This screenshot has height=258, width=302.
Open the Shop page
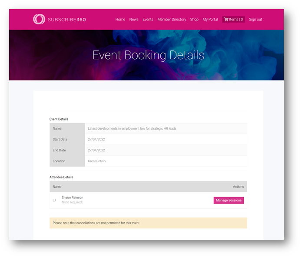coord(194,19)
